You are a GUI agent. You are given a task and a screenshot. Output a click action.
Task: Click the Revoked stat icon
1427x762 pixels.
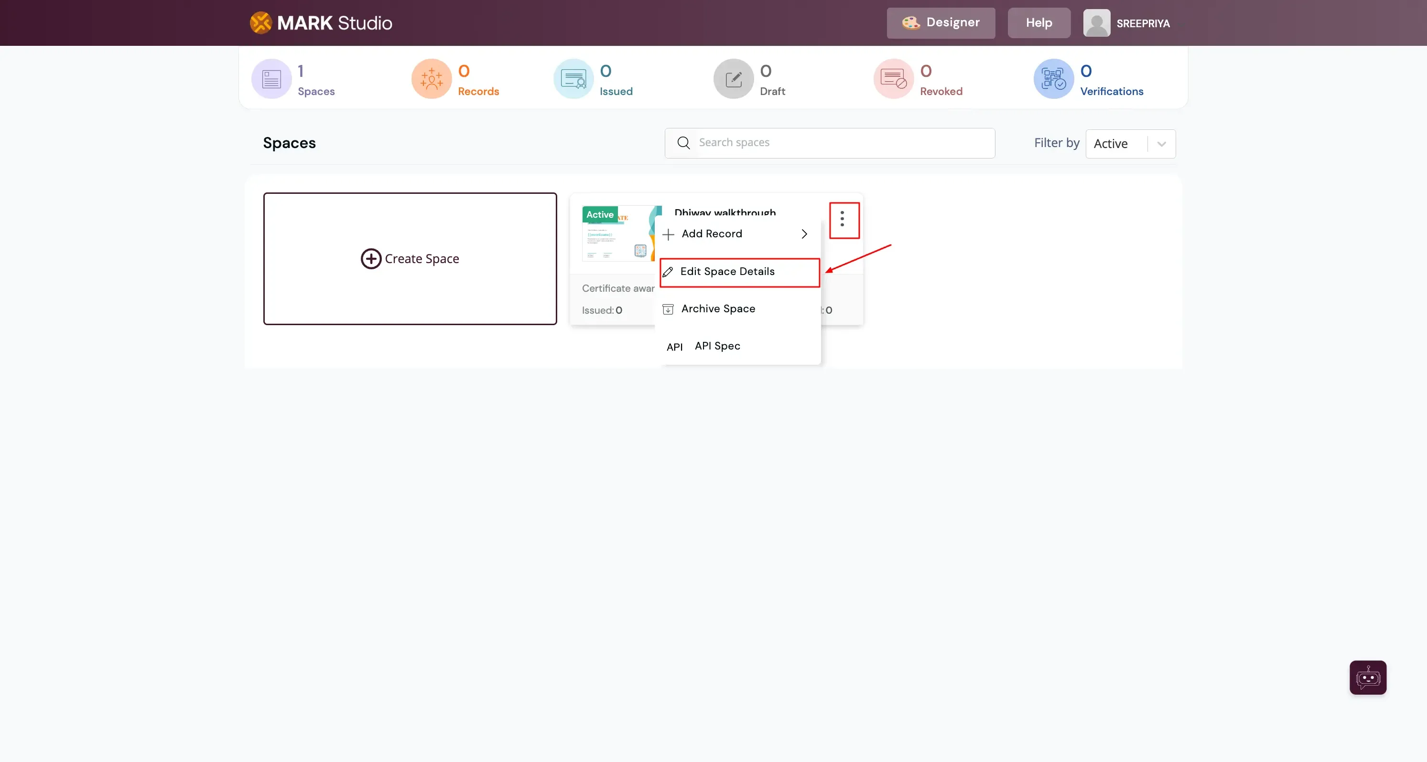[x=894, y=79]
